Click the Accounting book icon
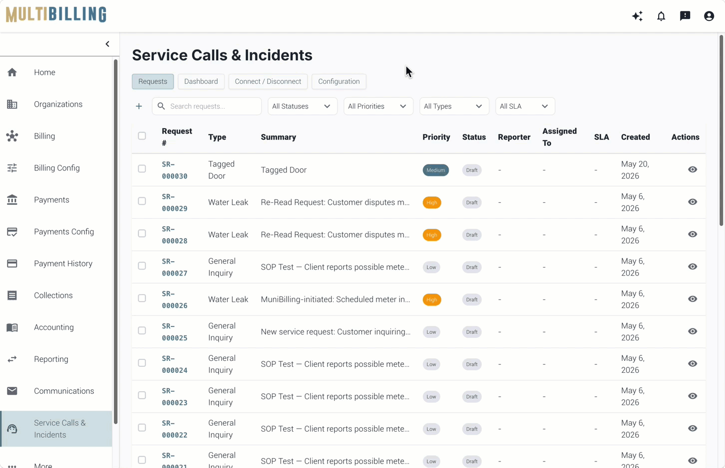Viewport: 725px width, 468px height. [12, 327]
